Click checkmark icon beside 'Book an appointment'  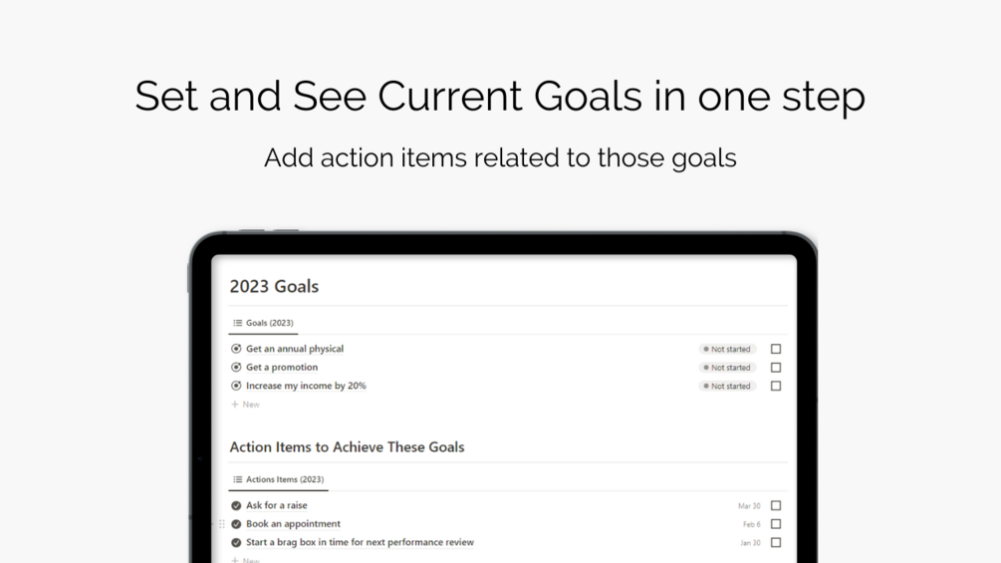[x=236, y=524]
